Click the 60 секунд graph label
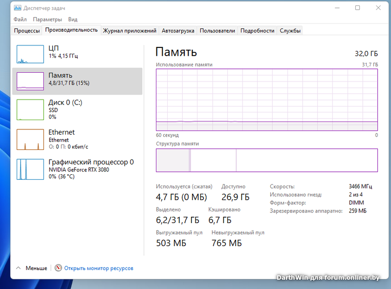 [167, 135]
